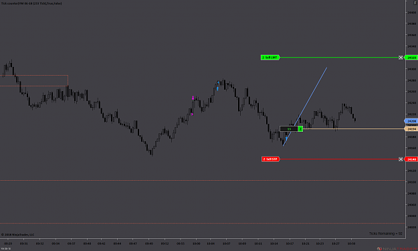Cancel the Sell STP order via X icon

(401, 159)
